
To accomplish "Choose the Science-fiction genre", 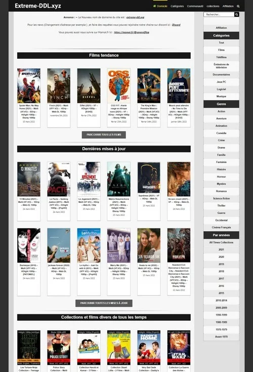I will (221, 199).
